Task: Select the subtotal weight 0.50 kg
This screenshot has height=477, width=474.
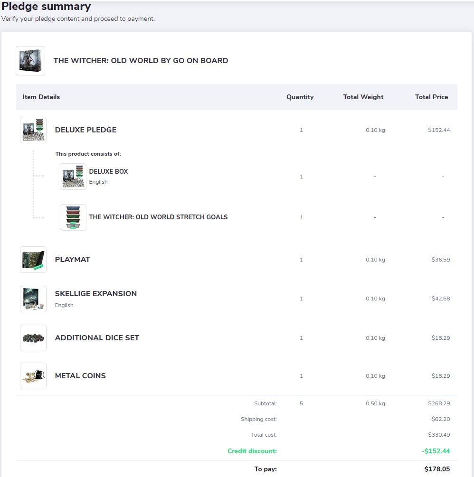Action: coord(375,403)
